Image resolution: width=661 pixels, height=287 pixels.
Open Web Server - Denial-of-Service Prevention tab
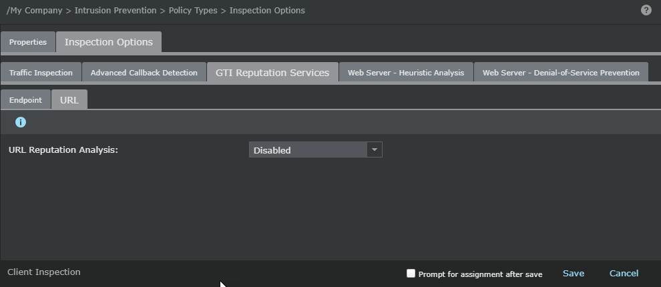tap(561, 73)
